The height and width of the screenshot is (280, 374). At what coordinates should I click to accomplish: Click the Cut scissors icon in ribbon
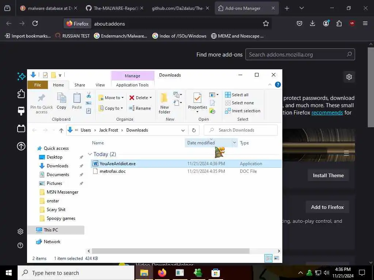pyautogui.click(x=89, y=95)
